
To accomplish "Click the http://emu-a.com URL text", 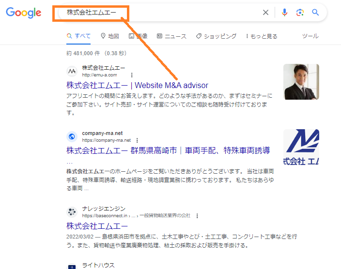I will [99, 75].
